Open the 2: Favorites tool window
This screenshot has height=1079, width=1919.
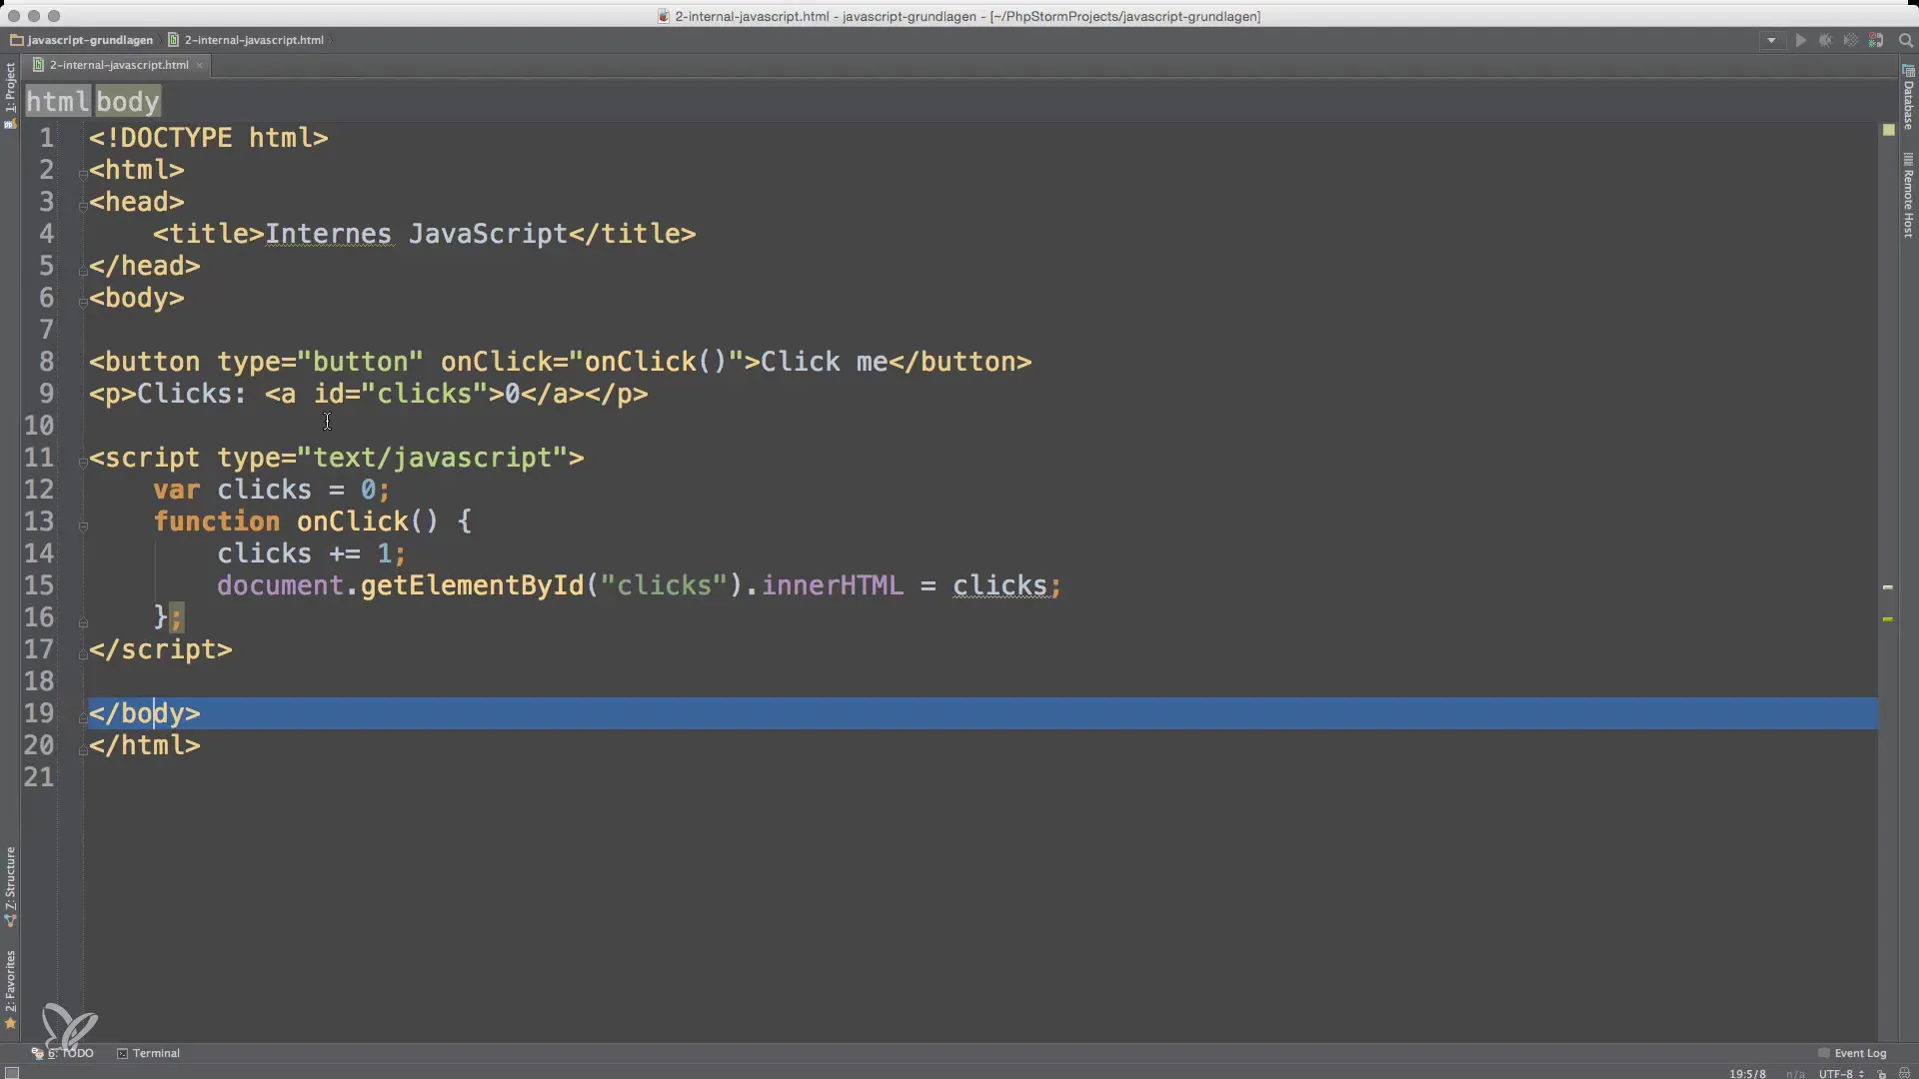[10, 989]
